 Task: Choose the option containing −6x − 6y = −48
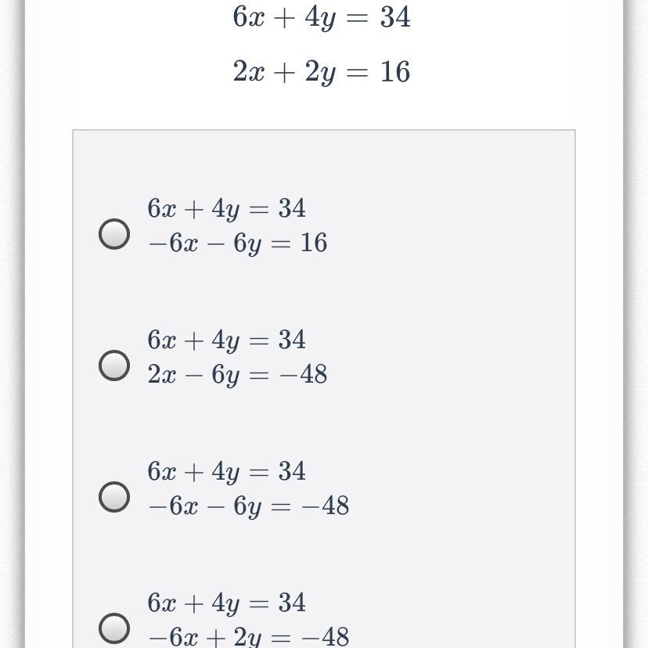114,496
